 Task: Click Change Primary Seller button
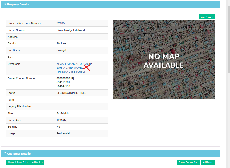(18, 162)
